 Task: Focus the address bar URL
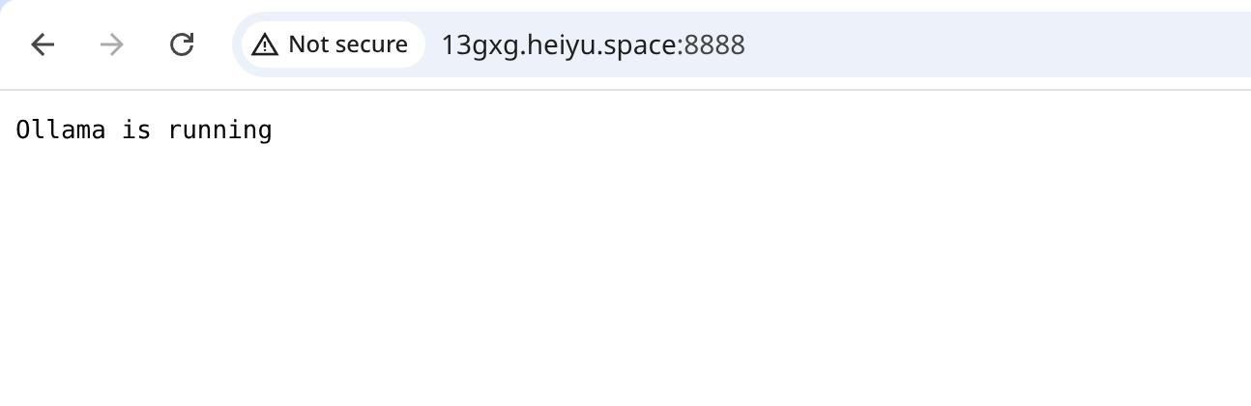click(x=593, y=44)
